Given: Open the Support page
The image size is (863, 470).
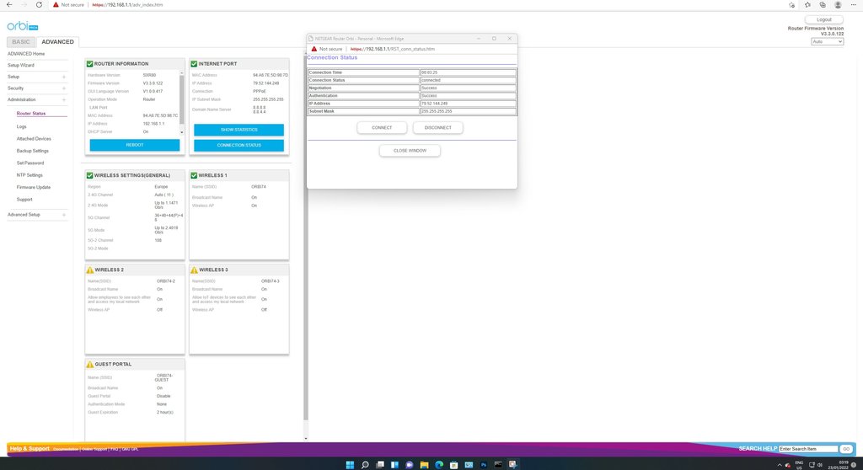Looking at the screenshot, I should pos(24,200).
